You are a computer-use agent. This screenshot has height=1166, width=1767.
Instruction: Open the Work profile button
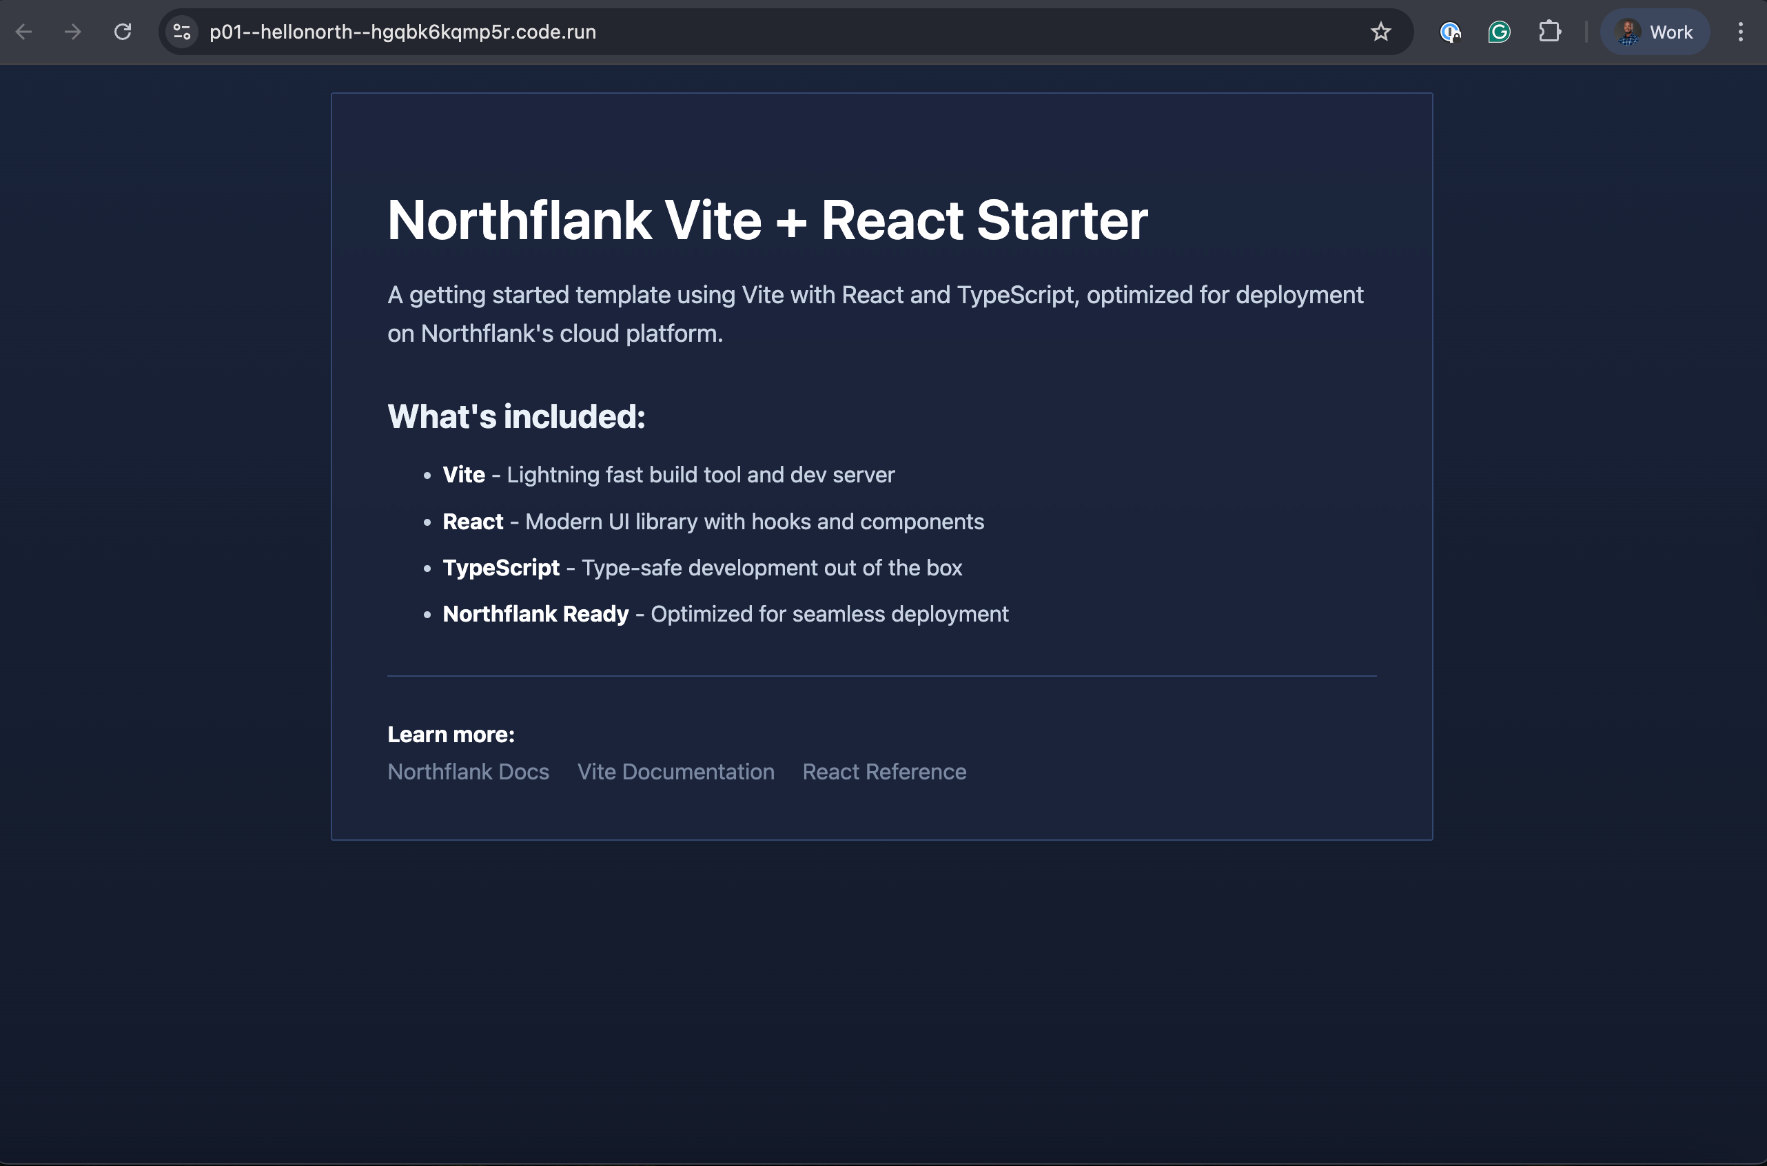click(1655, 32)
